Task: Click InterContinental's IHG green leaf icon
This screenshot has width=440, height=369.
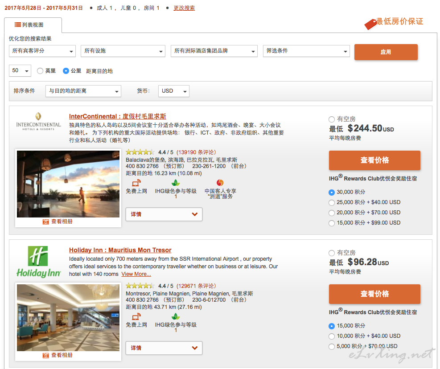Action: 176,183
